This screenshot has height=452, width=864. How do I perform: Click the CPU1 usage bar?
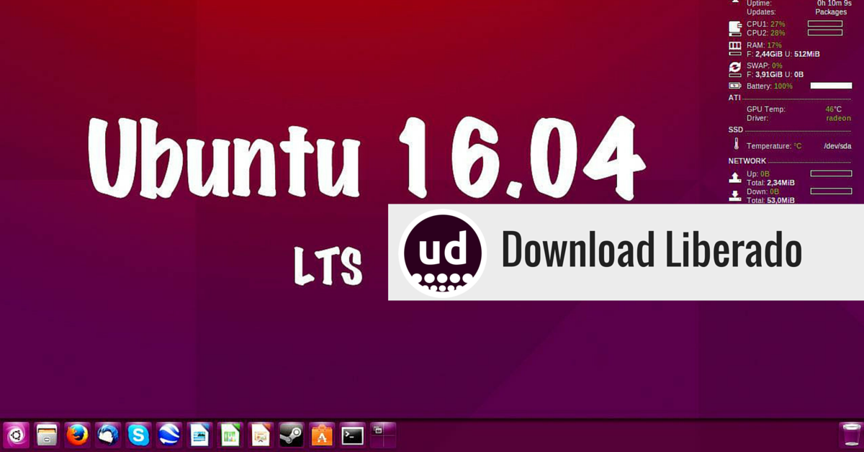tap(825, 24)
